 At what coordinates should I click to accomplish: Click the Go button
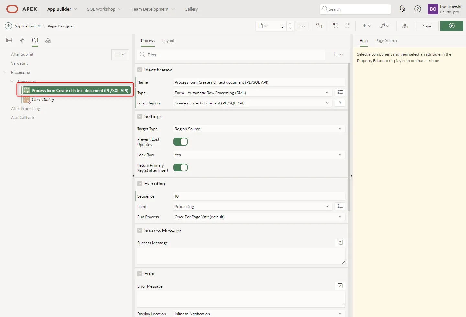(302, 26)
